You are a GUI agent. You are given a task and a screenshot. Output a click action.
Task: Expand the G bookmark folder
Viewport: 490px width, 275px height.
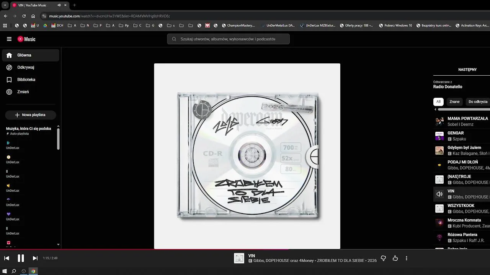click(150, 26)
